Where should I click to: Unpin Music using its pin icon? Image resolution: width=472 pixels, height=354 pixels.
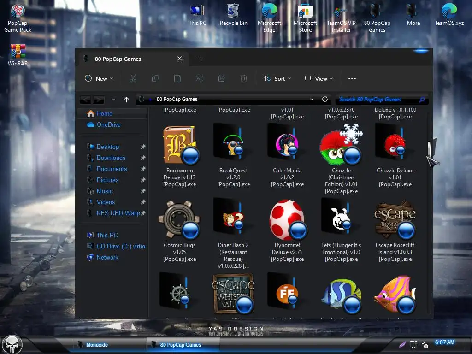pyautogui.click(x=143, y=191)
